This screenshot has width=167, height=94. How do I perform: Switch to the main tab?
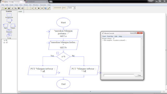point(20,11)
